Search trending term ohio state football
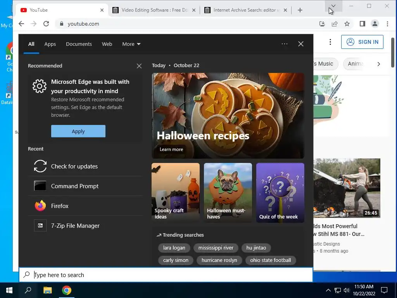Image resolution: width=397 pixels, height=298 pixels. (x=270, y=260)
